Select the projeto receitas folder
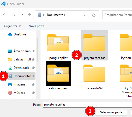 click(x=94, y=45)
